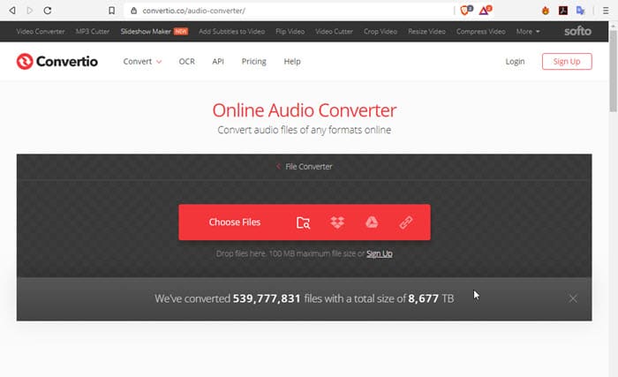
Task: Click the address bar URL field
Action: (290, 11)
